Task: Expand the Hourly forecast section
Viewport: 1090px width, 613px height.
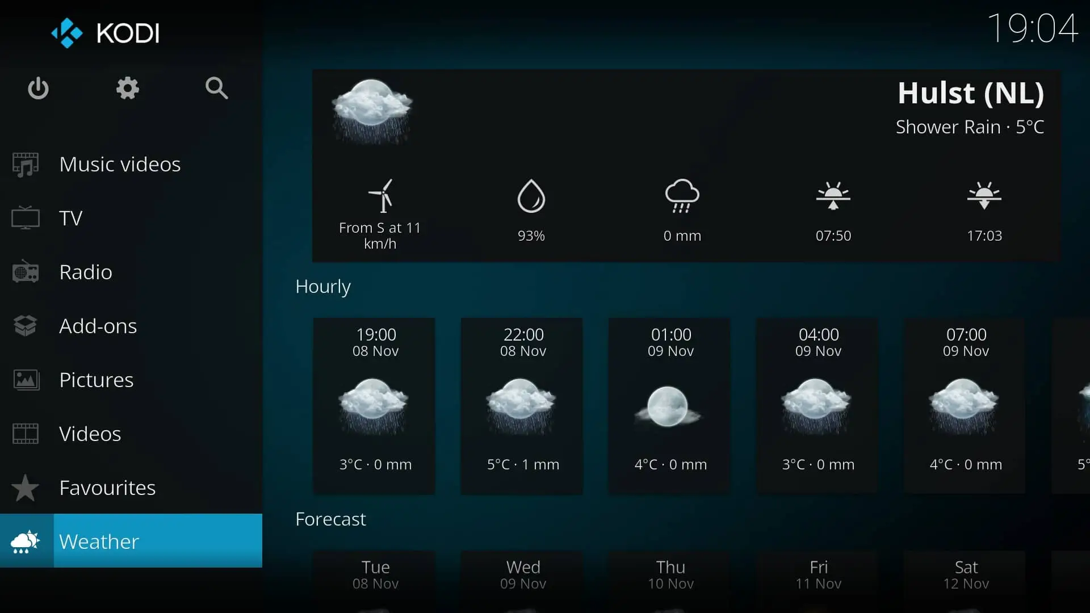Action: pyautogui.click(x=322, y=285)
